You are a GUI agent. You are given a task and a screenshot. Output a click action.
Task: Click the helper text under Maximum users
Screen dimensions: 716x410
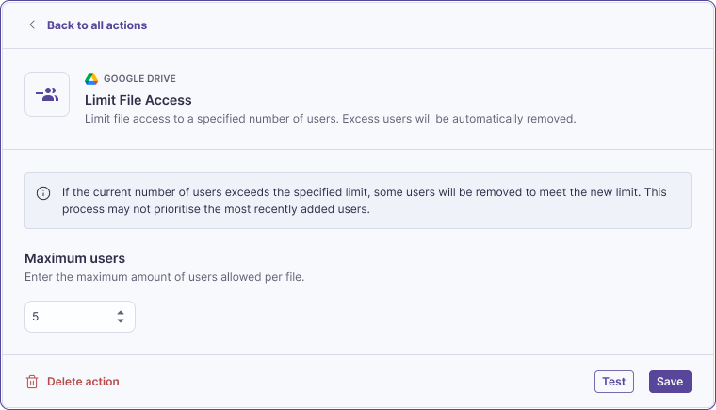(x=164, y=277)
